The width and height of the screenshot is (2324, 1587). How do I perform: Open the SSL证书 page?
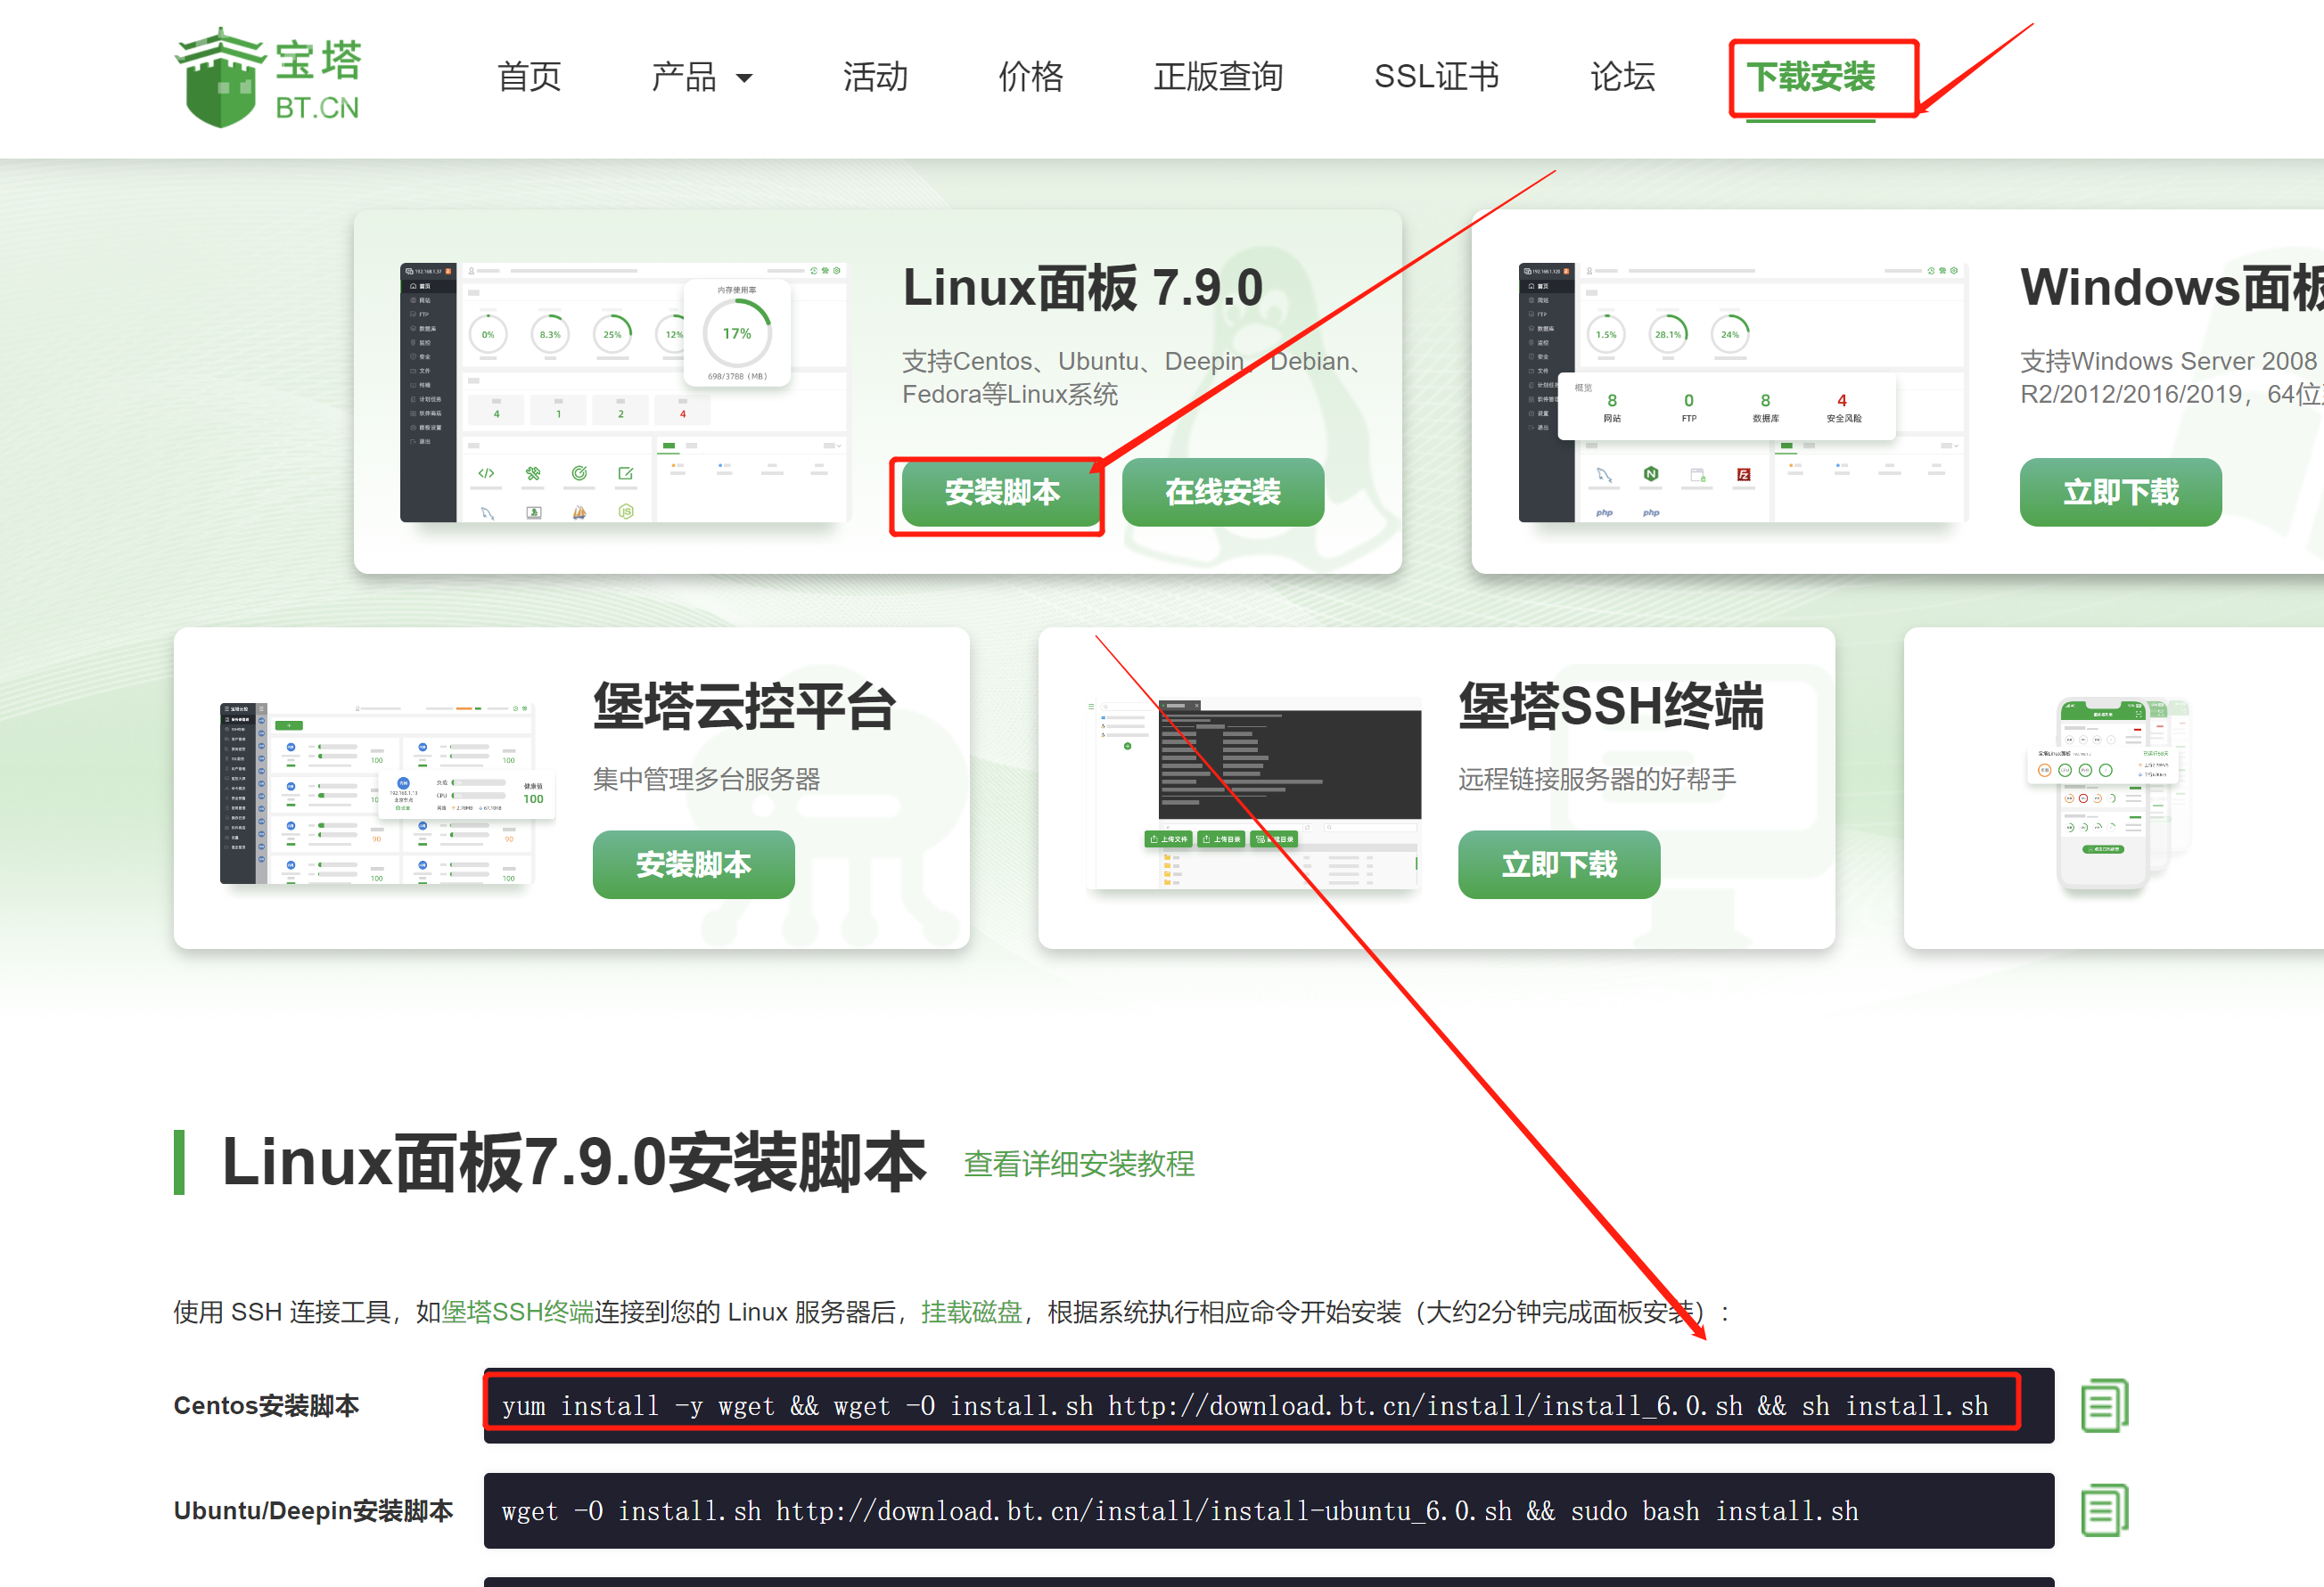coord(1436,77)
